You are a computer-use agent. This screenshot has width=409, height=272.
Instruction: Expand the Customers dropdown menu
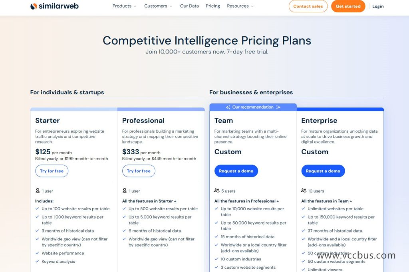[158, 6]
